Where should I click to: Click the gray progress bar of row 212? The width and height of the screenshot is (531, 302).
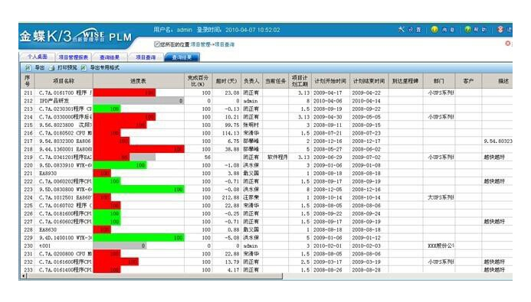[139, 101]
